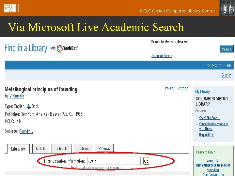Open My Account in blue bar

click(214, 65)
